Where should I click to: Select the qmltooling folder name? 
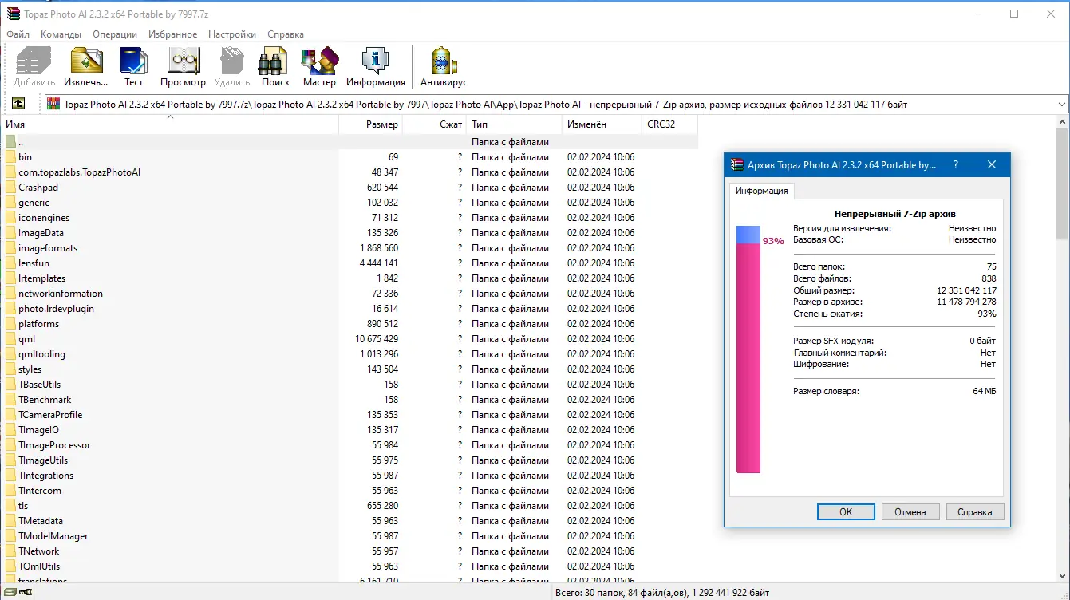42,354
